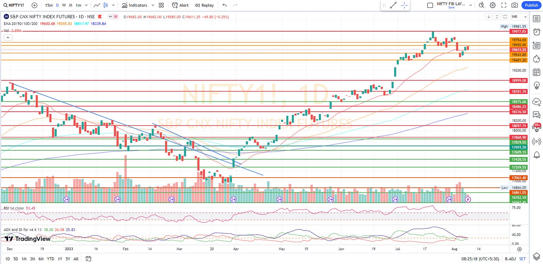Select the D daily timeframe
543x264 pixels.
(x=57, y=5)
